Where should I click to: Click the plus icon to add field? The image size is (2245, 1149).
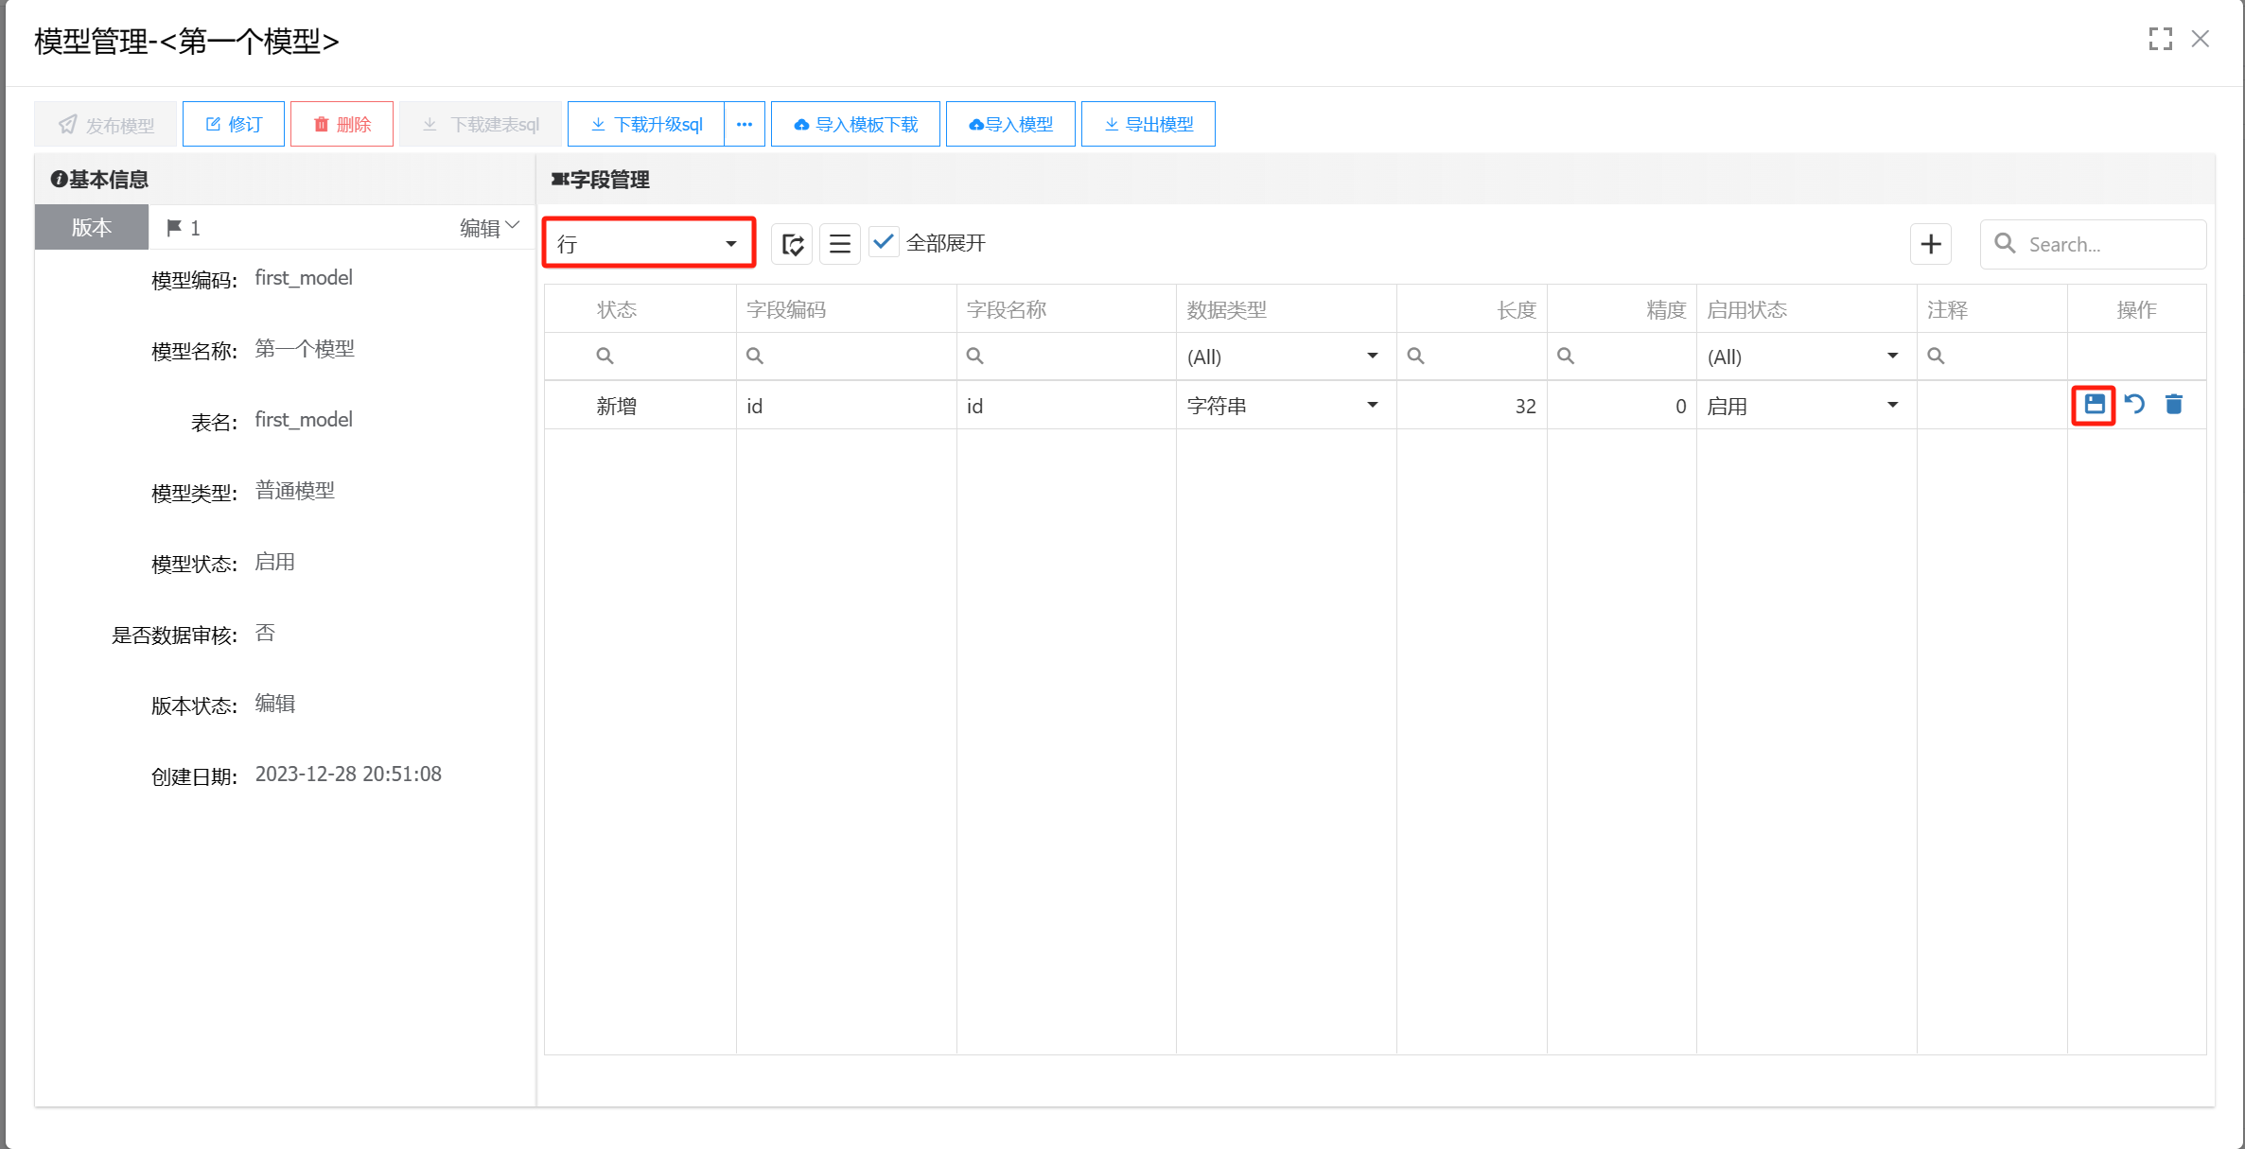[1931, 244]
